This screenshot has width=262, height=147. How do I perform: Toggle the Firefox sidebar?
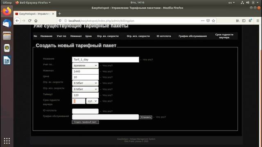[244, 21]
